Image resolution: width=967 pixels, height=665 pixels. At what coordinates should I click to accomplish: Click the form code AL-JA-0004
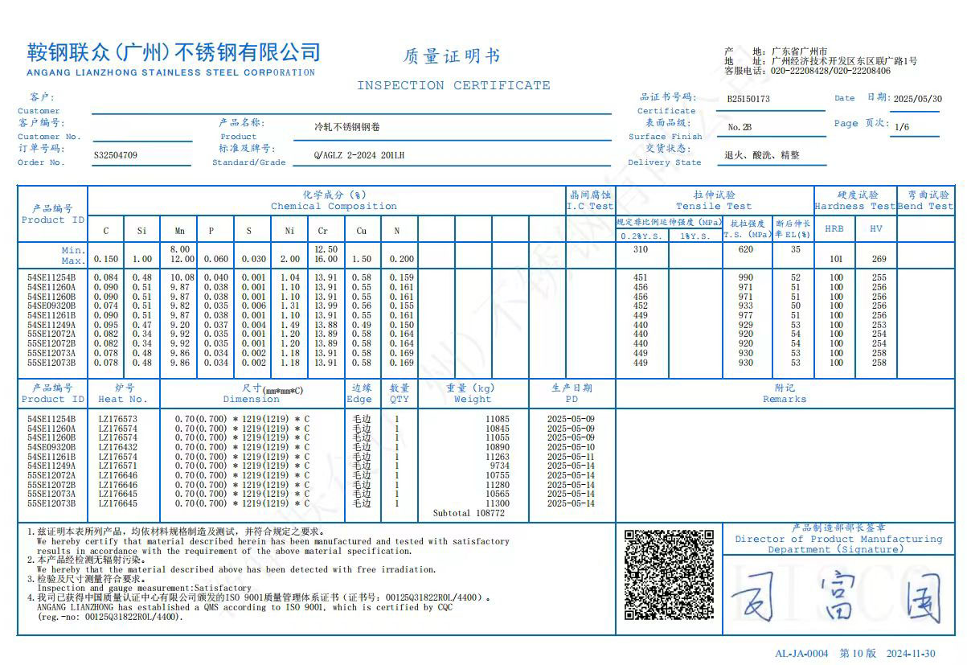tap(801, 654)
